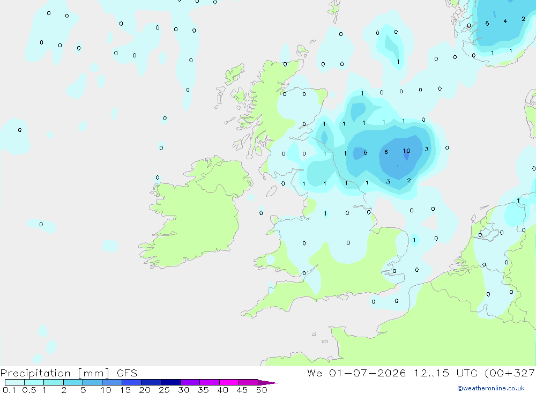Screen dimensions: 536x393
Task: Click the "30" legend scale label
Action: point(183,390)
